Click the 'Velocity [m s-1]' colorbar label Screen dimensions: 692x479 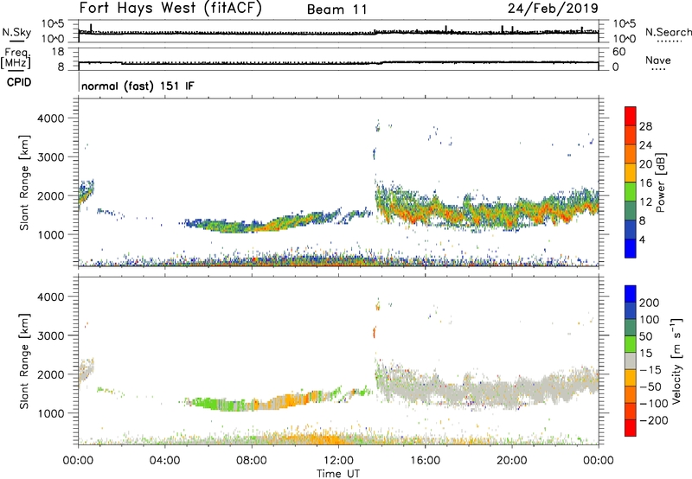coord(676,361)
